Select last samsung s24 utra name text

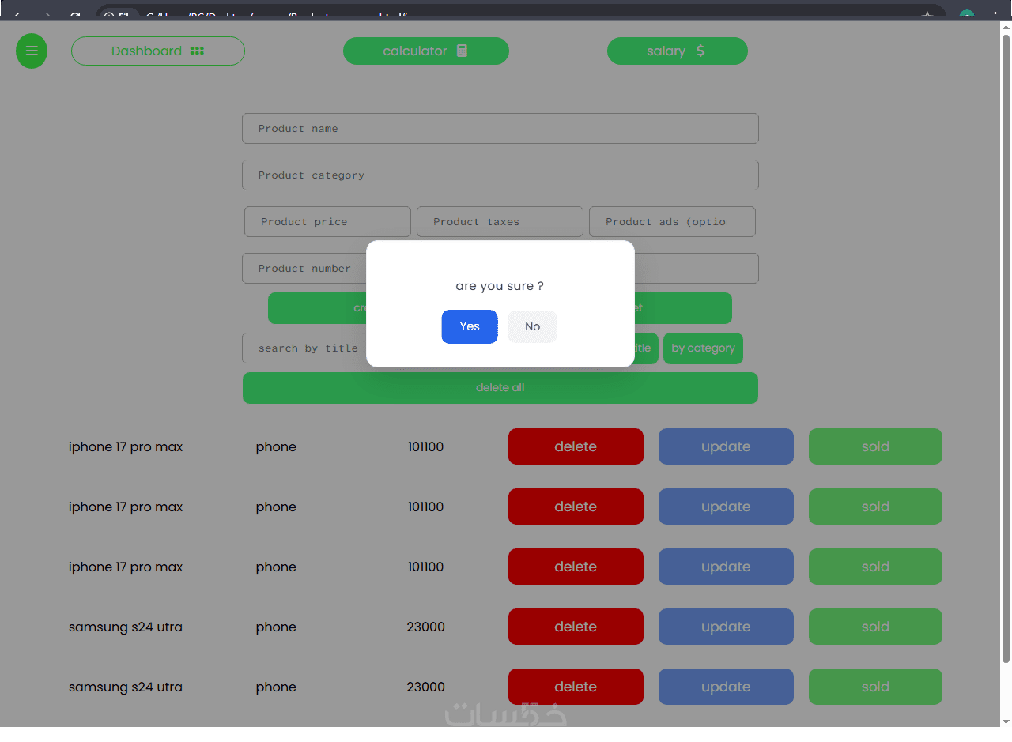126,687
